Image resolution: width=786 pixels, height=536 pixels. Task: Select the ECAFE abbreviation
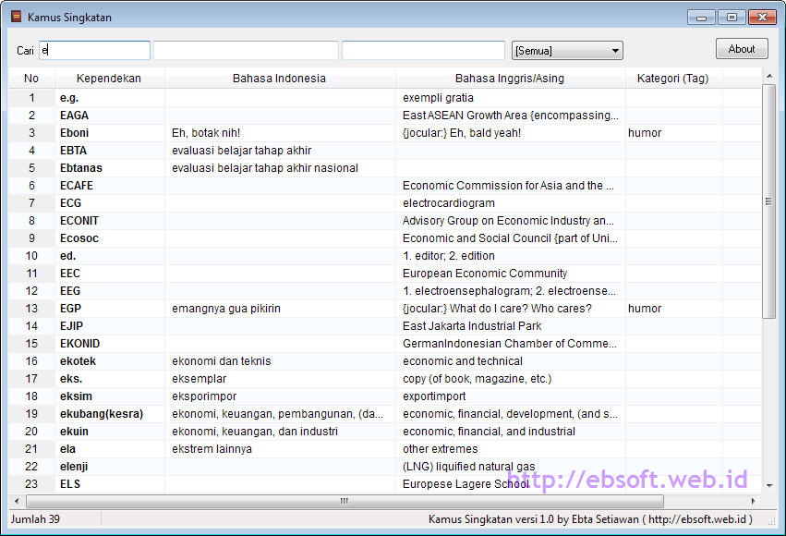click(x=76, y=186)
